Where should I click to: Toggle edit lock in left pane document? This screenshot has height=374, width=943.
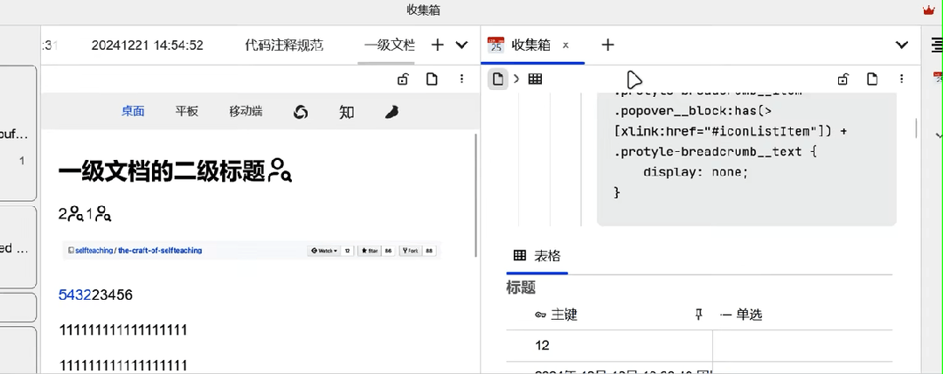(403, 79)
